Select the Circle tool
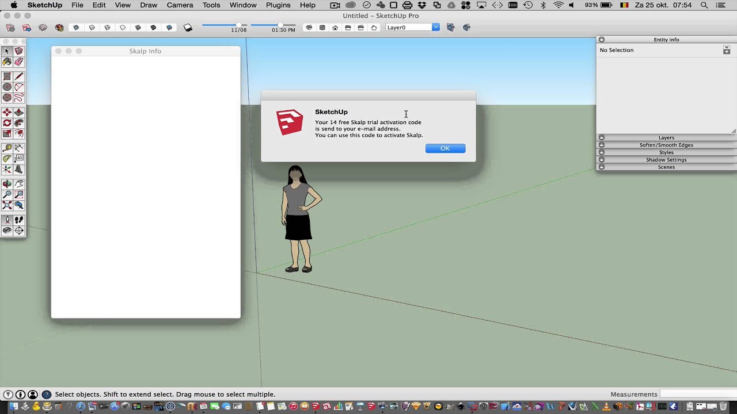 click(x=7, y=87)
